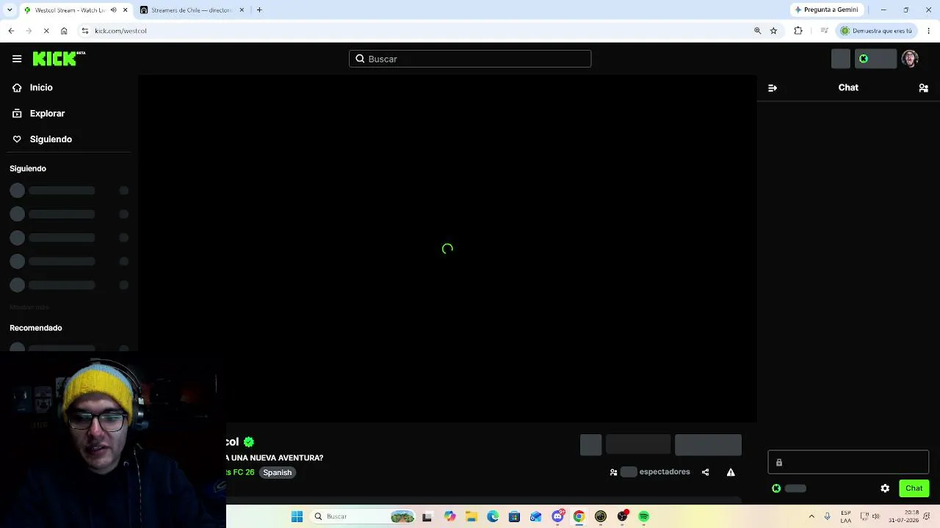Open Task View from the taskbar

click(427, 516)
